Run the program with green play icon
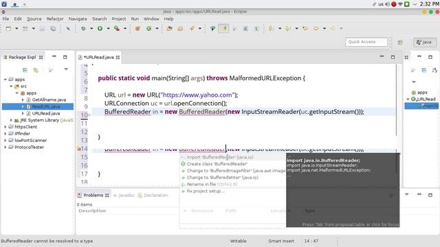440x247 pixels. click(100, 29)
